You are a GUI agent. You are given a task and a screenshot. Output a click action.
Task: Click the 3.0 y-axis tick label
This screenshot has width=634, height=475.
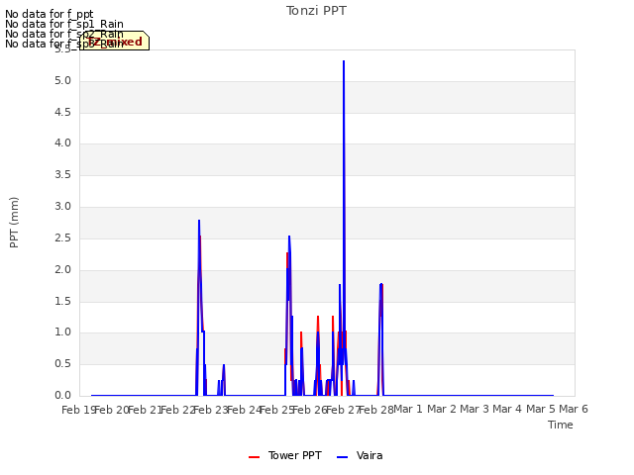point(62,207)
